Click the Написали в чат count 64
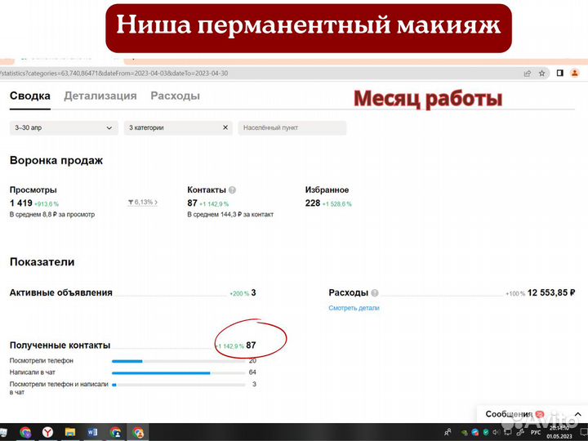 (252, 372)
